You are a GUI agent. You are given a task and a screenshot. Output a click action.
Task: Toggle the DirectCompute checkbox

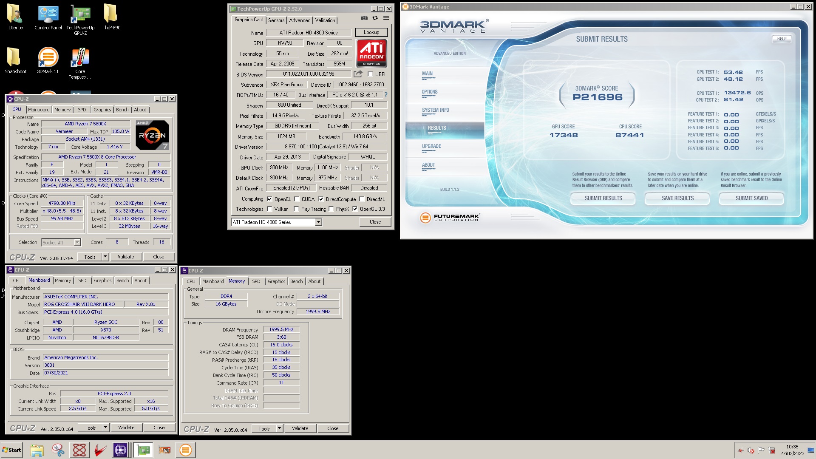tap(321, 199)
